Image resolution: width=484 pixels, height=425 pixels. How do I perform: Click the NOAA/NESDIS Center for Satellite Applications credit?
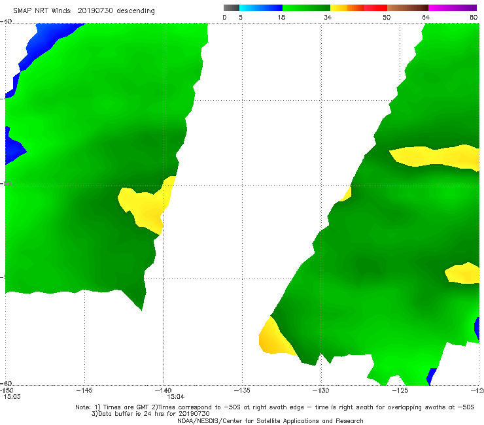pyautogui.click(x=270, y=420)
